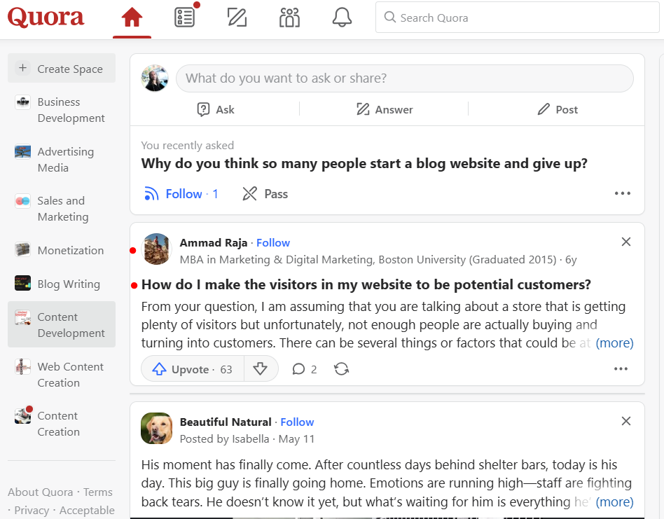Open the Answer requests icon in top navigation
The image size is (664, 519).
[237, 17]
